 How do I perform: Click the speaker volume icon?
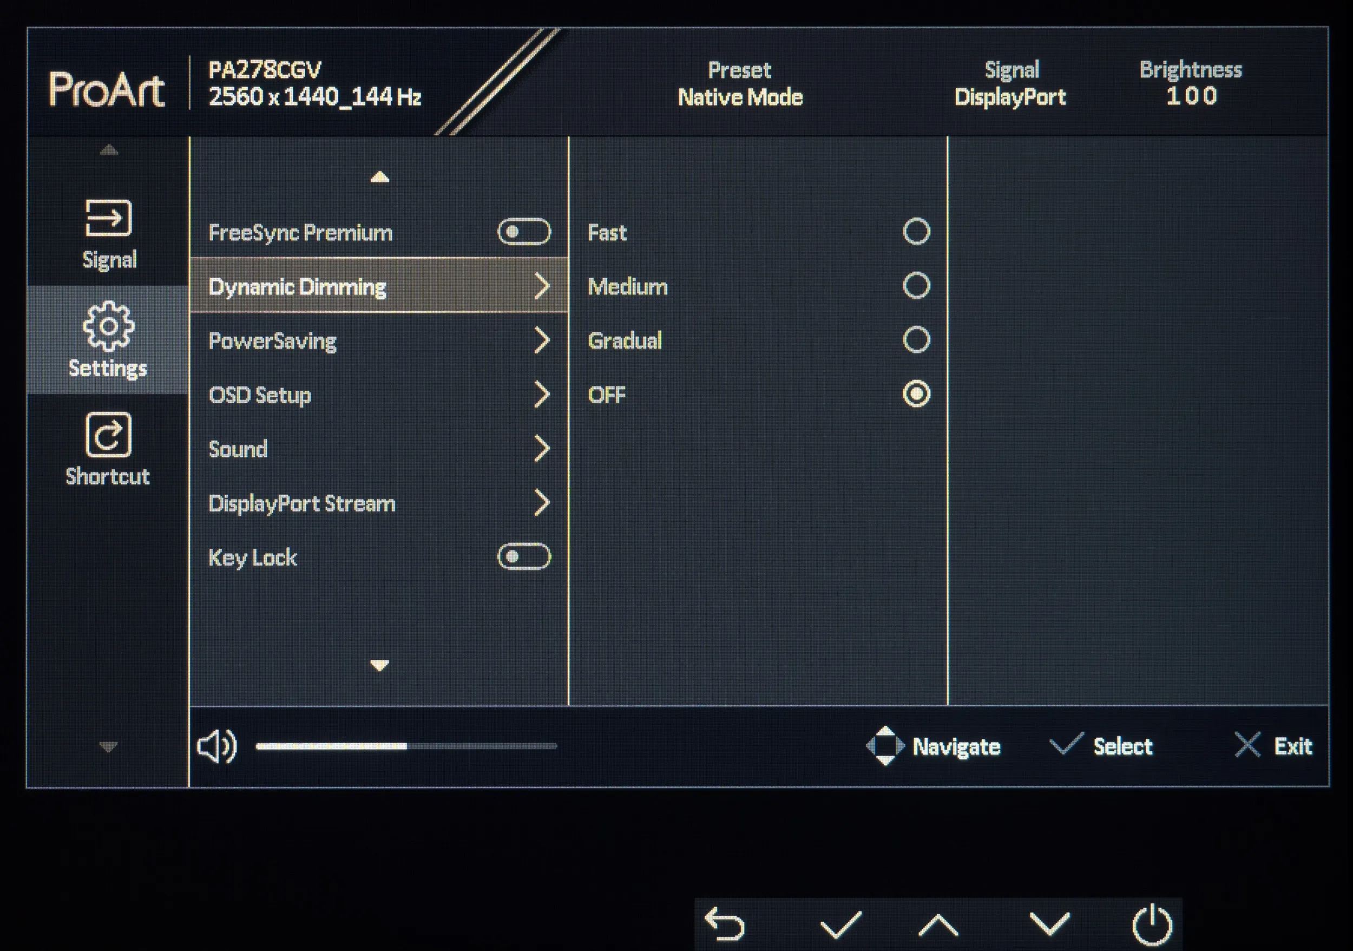pos(216,746)
